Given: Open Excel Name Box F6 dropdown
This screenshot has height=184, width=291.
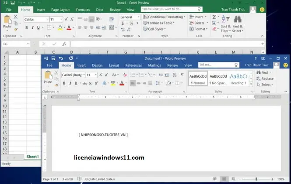Looking at the screenshot, I should point(28,44).
